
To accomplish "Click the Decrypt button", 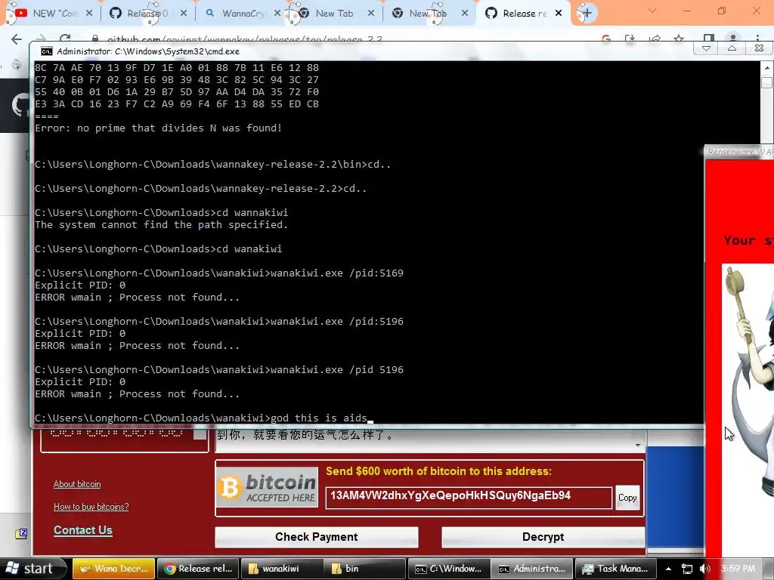I will coord(543,537).
